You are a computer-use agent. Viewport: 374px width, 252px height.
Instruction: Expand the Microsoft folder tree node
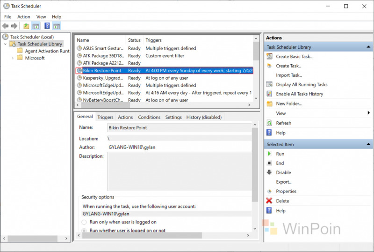click(13, 58)
